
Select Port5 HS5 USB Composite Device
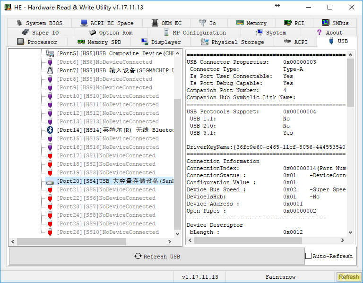click(x=114, y=53)
